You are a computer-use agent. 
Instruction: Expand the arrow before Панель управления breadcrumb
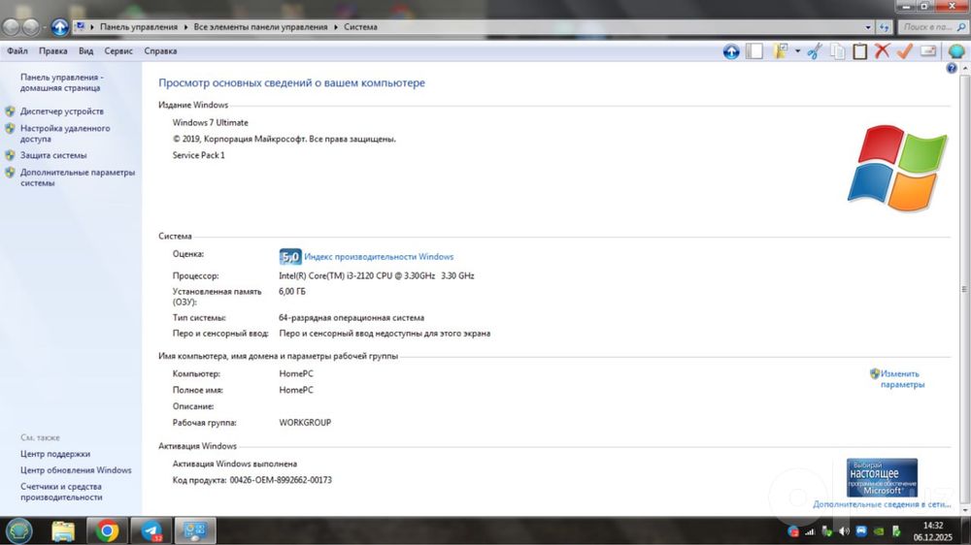click(92, 27)
